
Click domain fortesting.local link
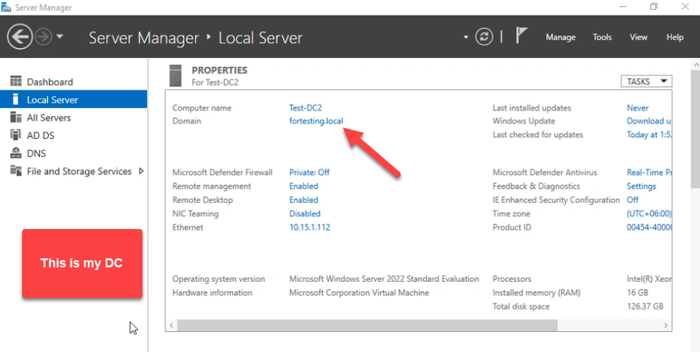point(316,120)
